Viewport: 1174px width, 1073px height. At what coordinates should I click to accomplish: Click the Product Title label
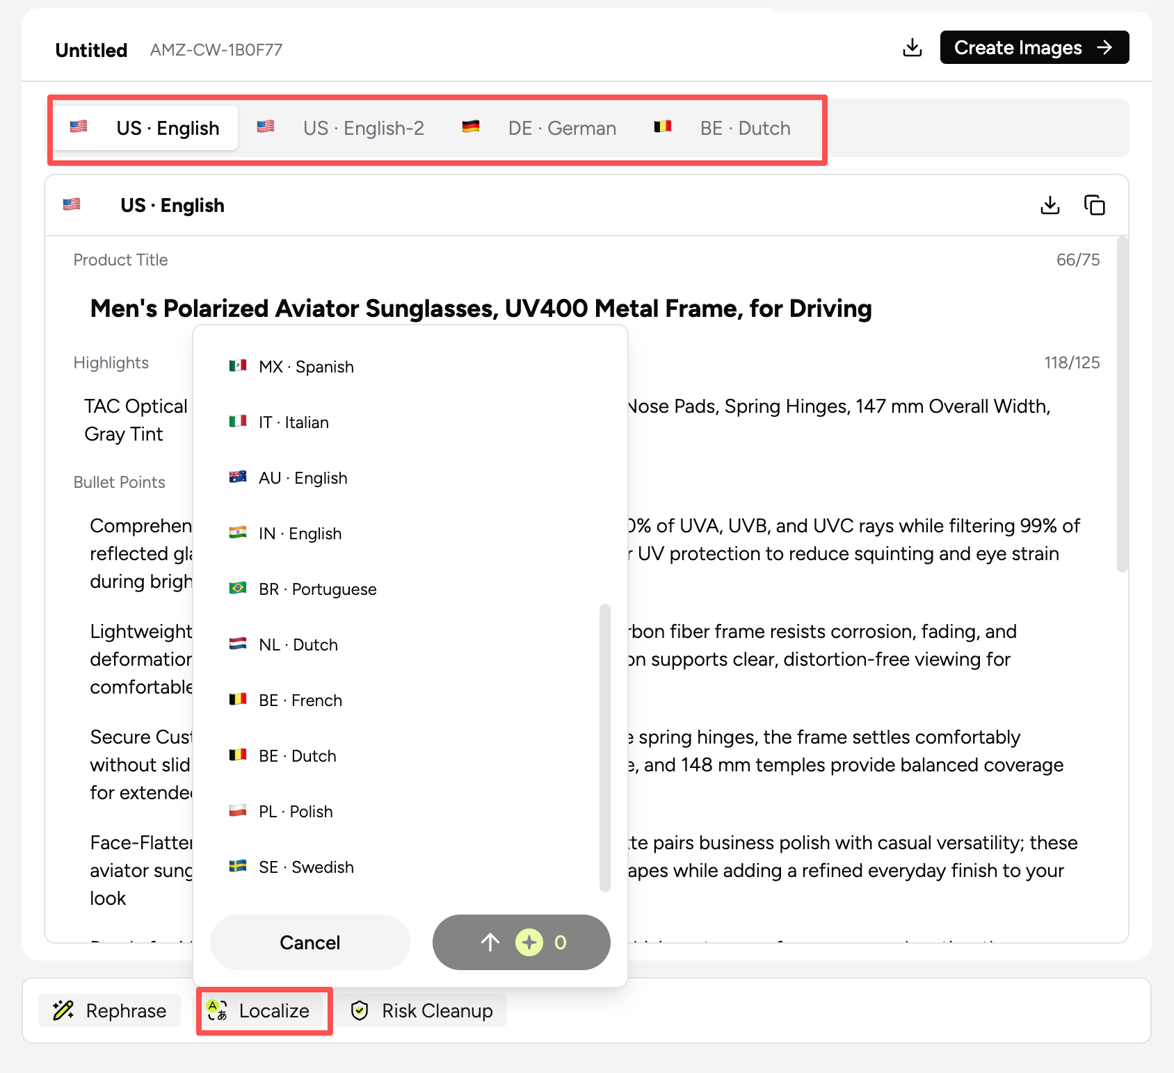pos(120,260)
